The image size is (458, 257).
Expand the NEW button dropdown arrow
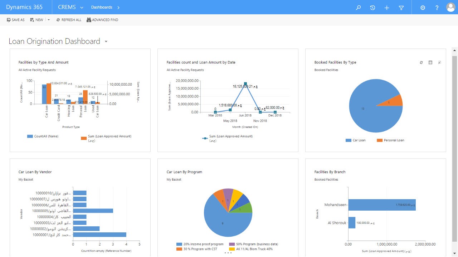click(x=49, y=20)
